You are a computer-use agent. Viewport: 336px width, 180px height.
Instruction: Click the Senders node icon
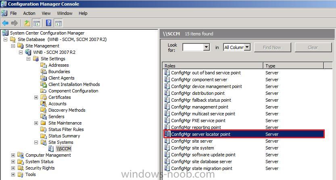click(x=44, y=117)
